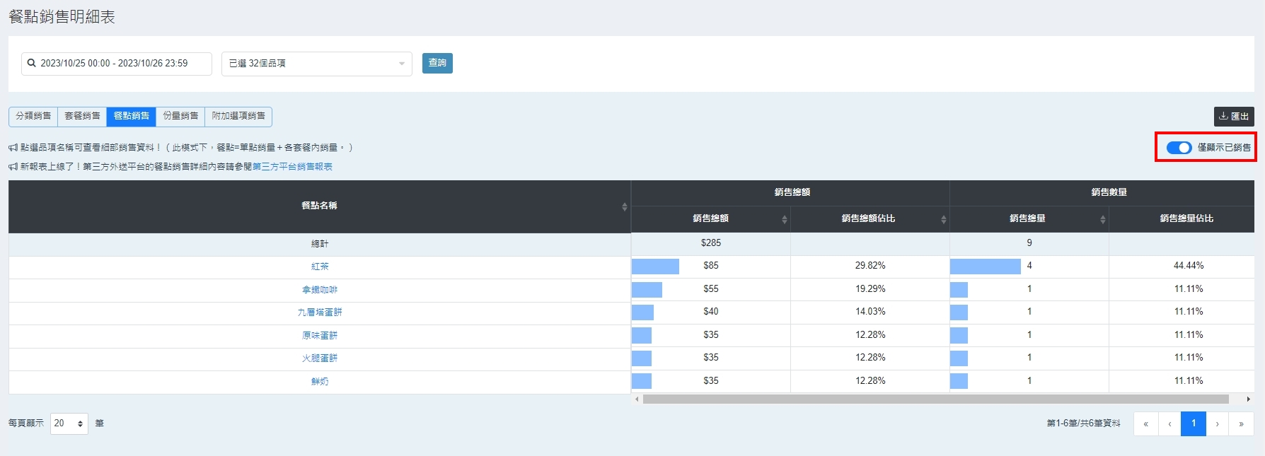The width and height of the screenshot is (1265, 456).
Task: Go to the first page («)
Action: [x=1145, y=424]
